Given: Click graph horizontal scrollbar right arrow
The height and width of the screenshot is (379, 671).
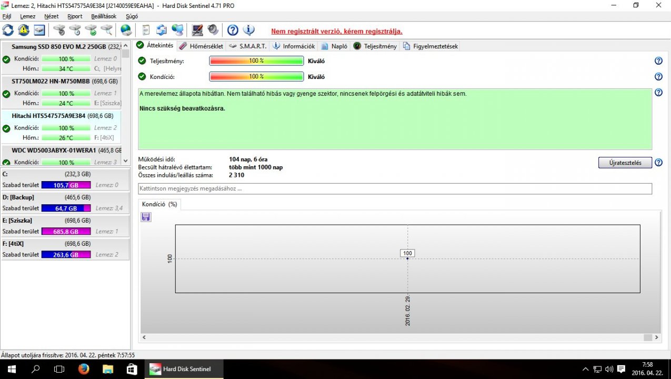Looking at the screenshot, I should point(656,337).
